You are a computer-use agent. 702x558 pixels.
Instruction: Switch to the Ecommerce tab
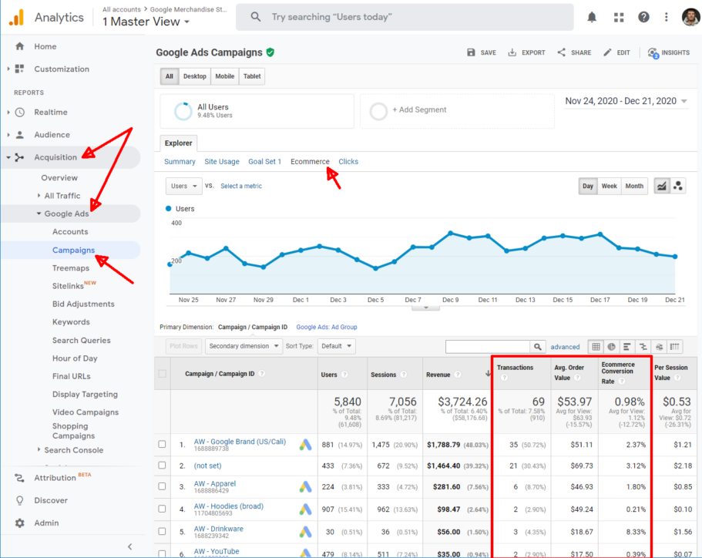click(x=310, y=162)
